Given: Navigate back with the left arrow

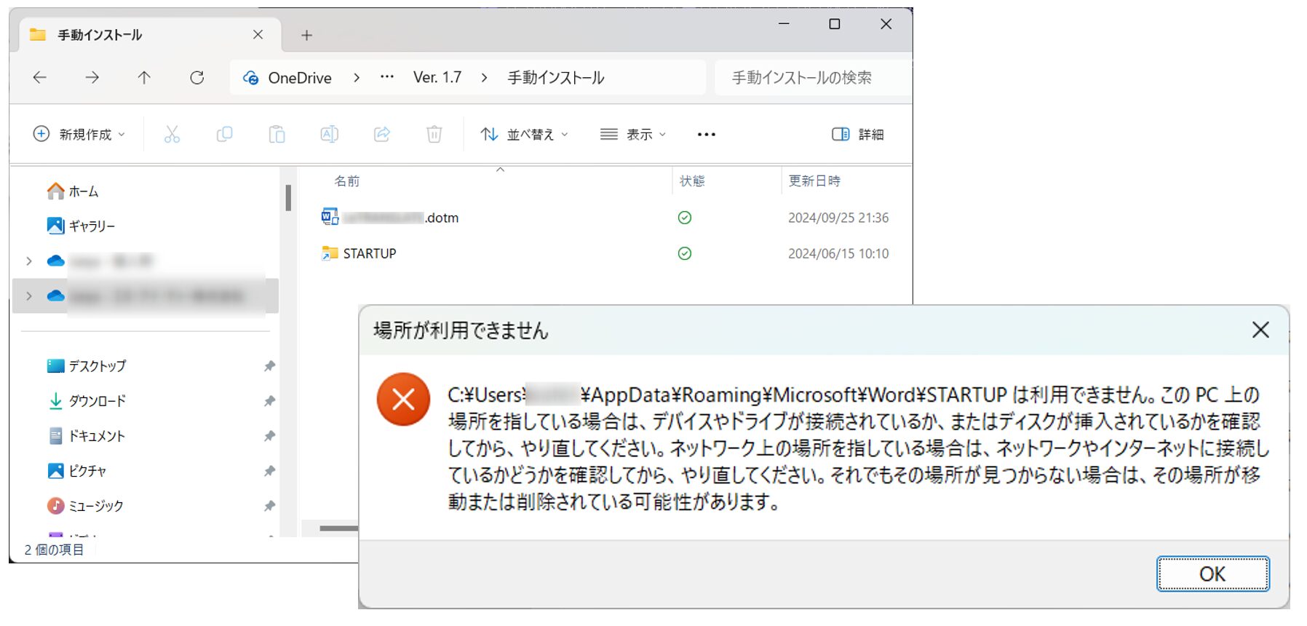Looking at the screenshot, I should click(40, 78).
